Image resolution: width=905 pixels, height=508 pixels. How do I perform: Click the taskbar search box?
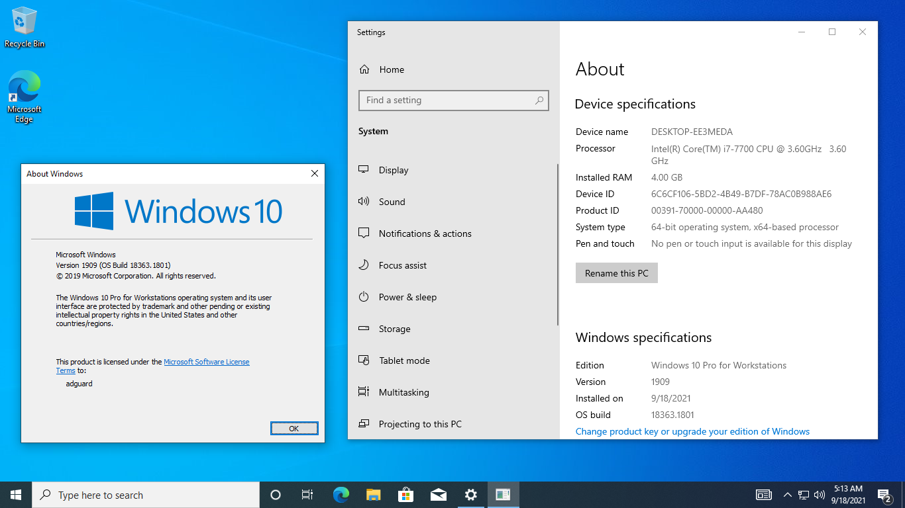tap(146, 495)
